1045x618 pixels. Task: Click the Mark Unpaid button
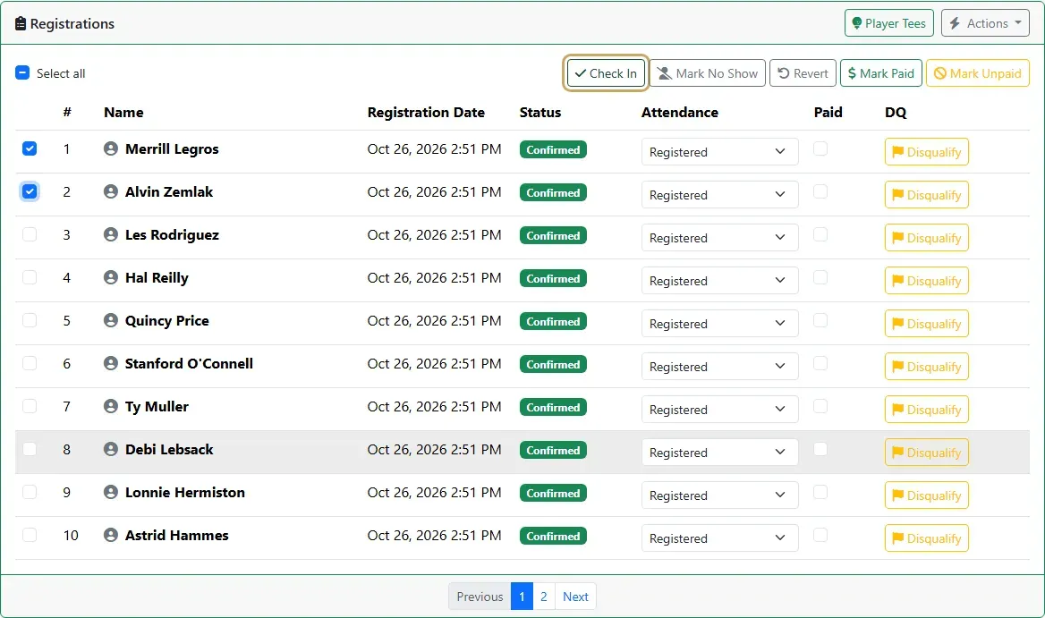coord(978,73)
